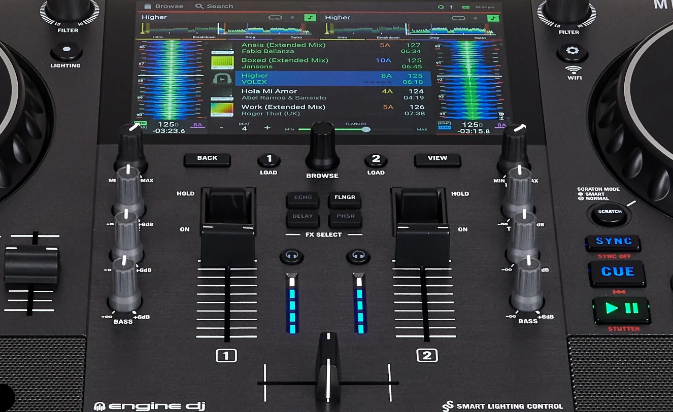The height and width of the screenshot is (412, 673).
Task: Tap the album art thumbnail for Work
Action: (x=222, y=110)
